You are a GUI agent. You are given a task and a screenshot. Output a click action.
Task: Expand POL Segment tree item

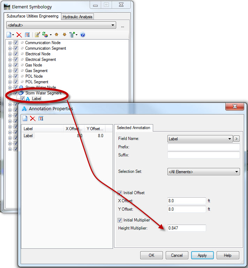pyautogui.click(x=10, y=82)
